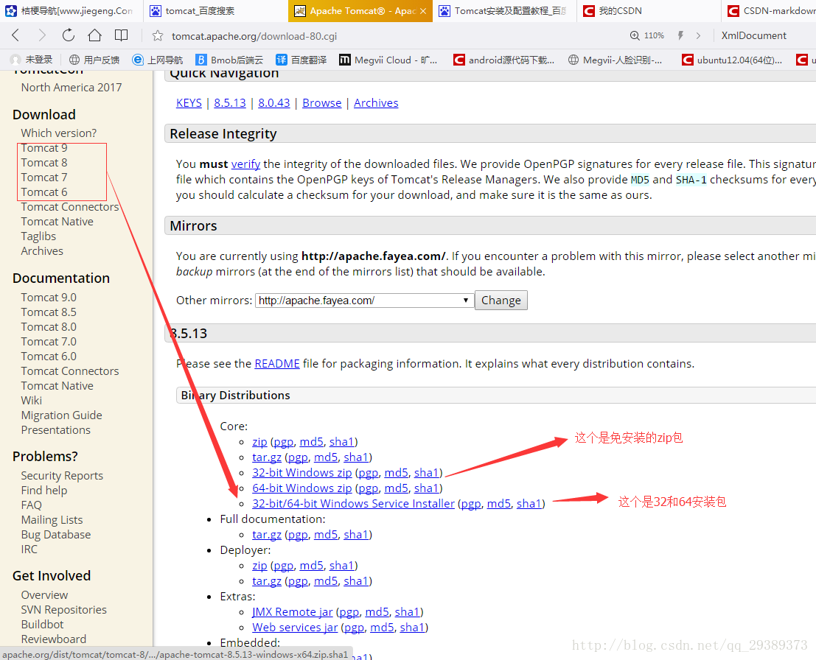The height and width of the screenshot is (660, 816).
Task: Open the KEYS link
Action: point(189,103)
